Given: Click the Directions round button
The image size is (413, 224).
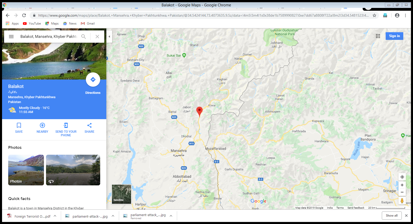Looking at the screenshot, I should click(93, 80).
